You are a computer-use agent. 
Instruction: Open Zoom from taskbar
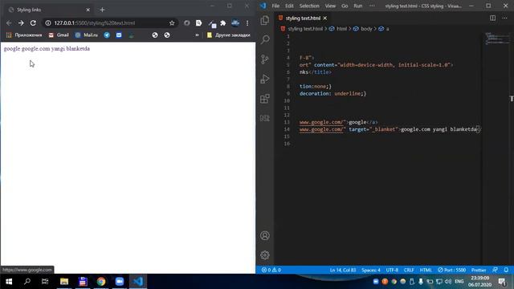pyautogui.click(x=120, y=282)
